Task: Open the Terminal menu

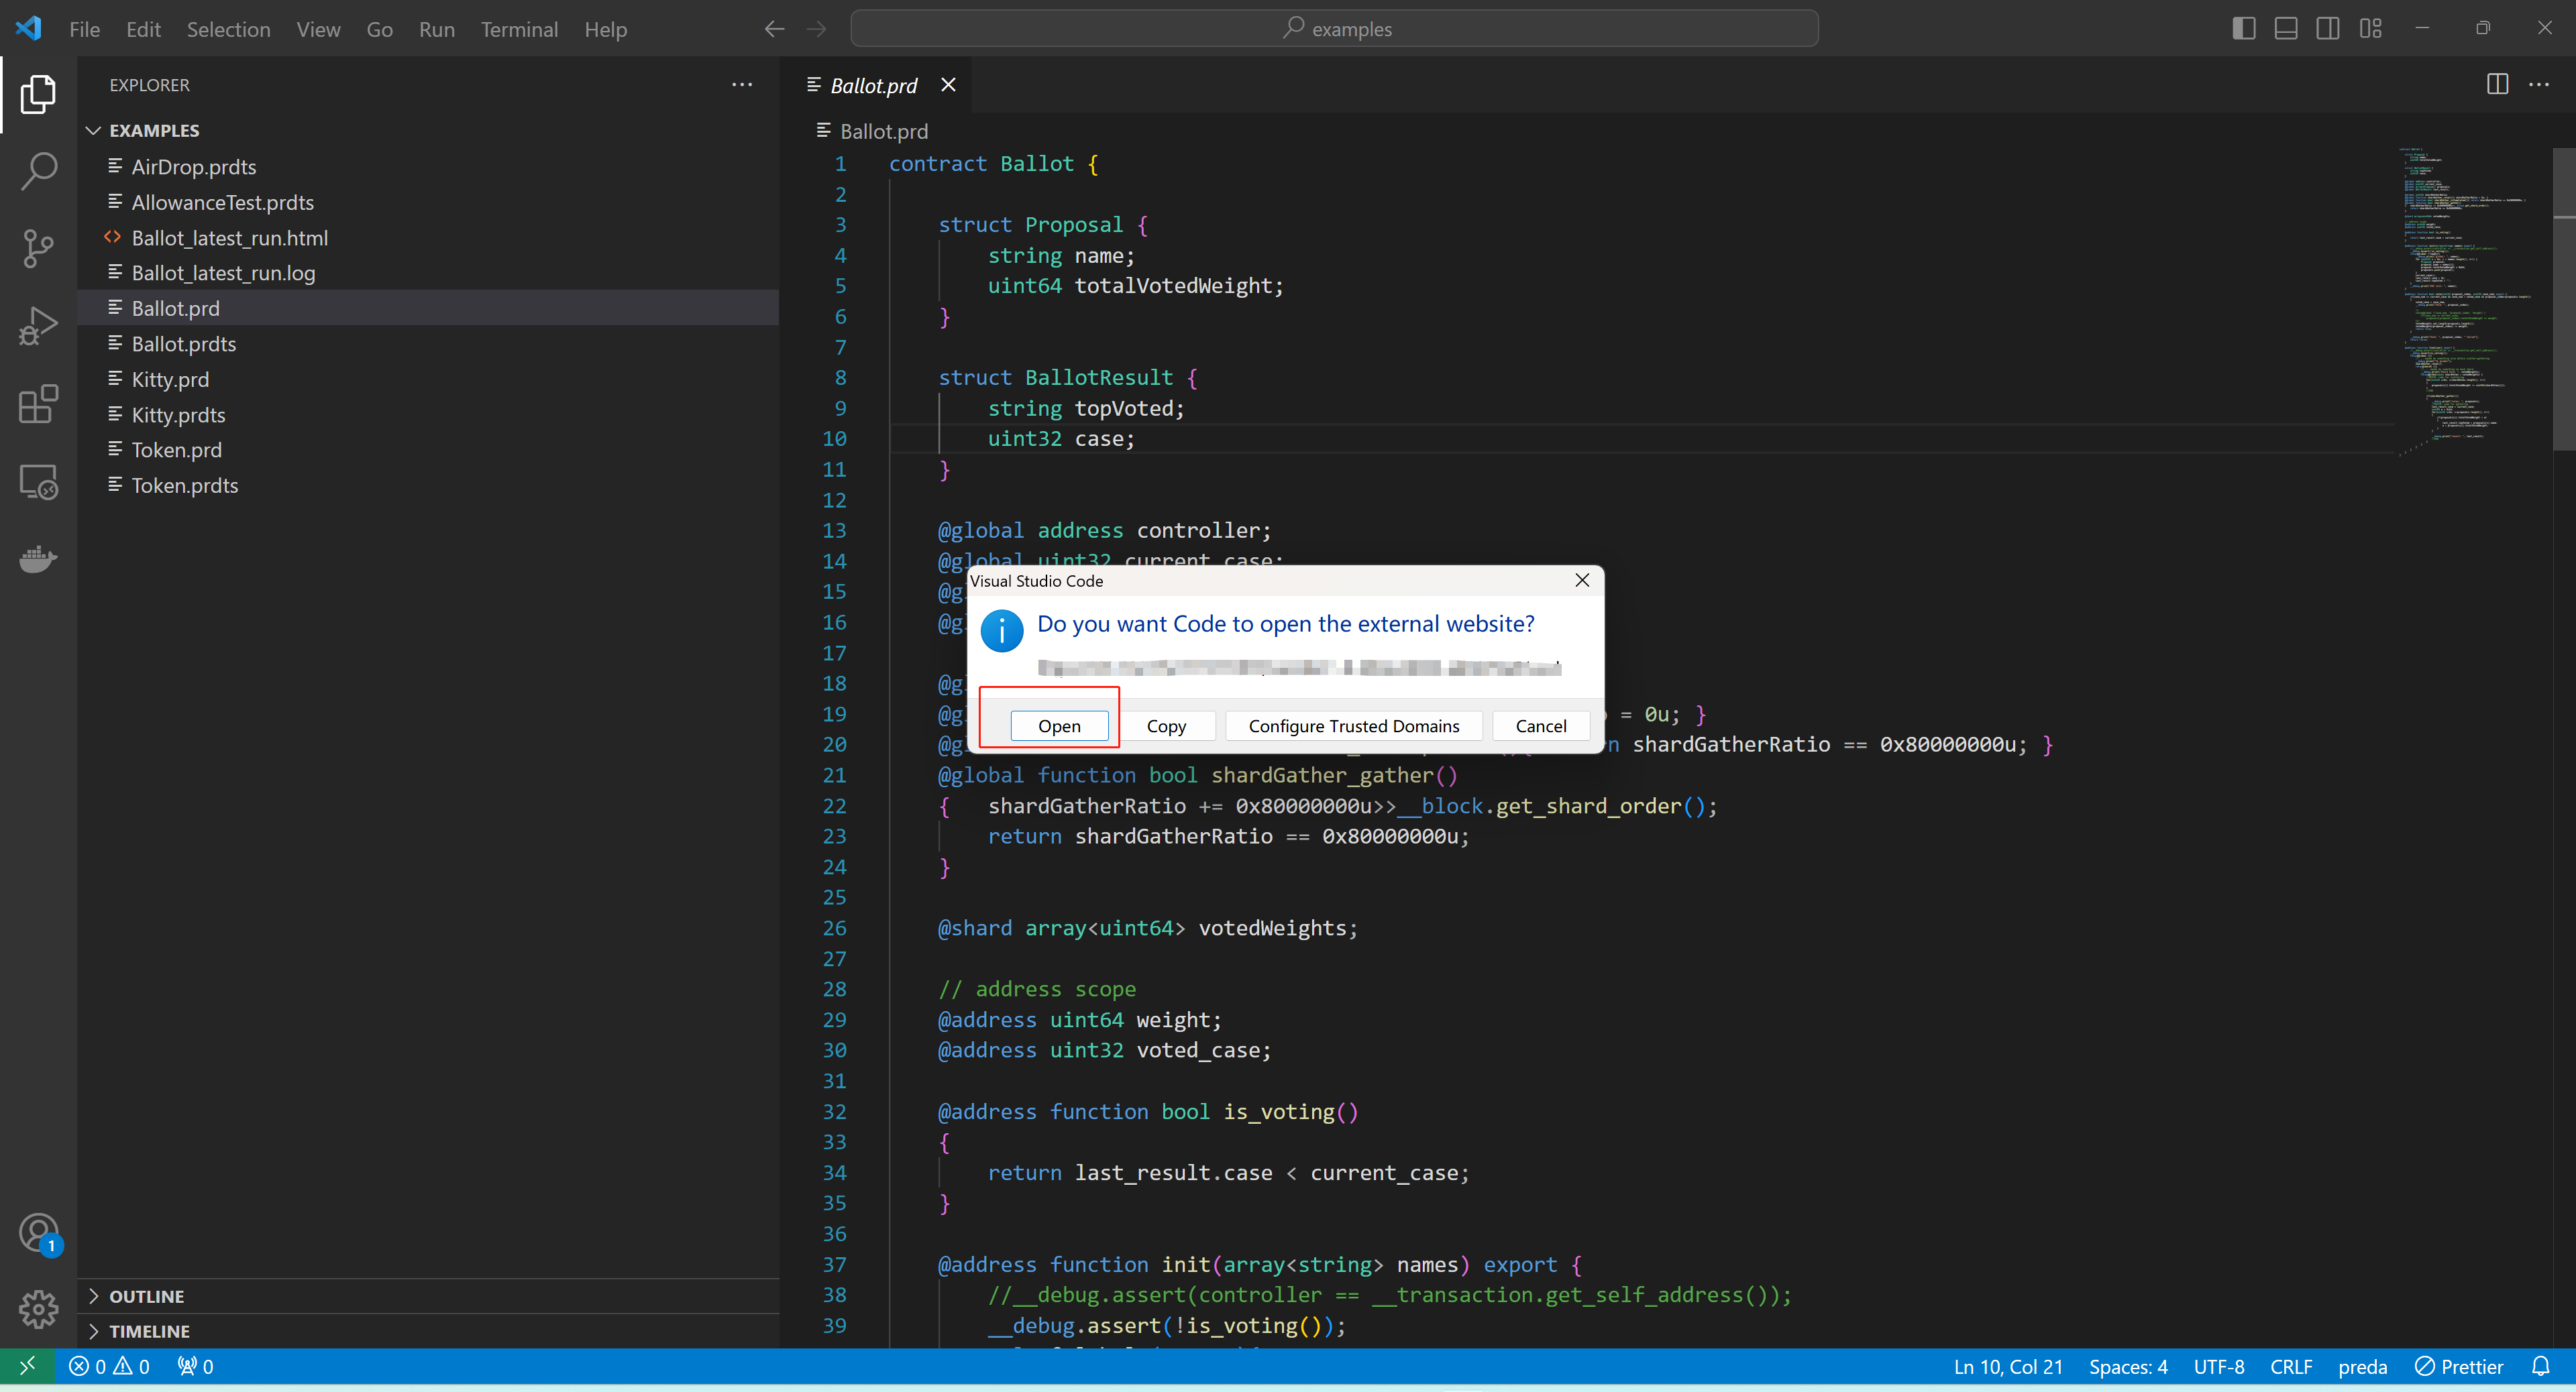Action: pos(519,29)
